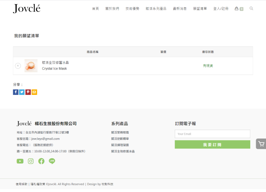Open the Instagram page in footer
This screenshot has height=192, width=266.
pyautogui.click(x=31, y=161)
